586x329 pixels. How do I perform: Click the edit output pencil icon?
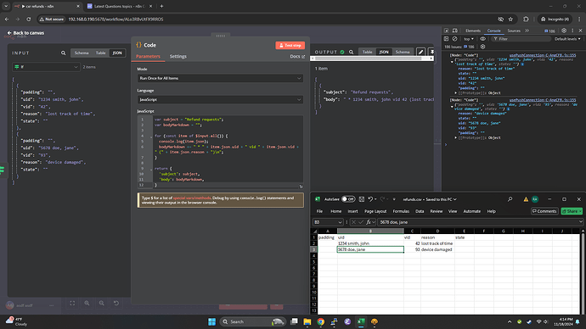pyautogui.click(x=420, y=53)
